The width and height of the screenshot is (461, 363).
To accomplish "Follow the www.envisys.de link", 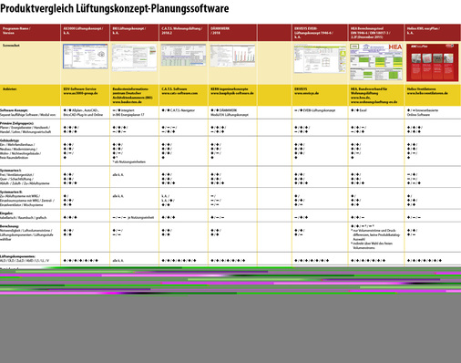I will point(306,93).
